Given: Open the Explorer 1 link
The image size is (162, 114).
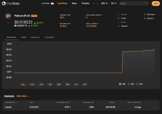Looking at the screenshot, I should pos(150,18).
